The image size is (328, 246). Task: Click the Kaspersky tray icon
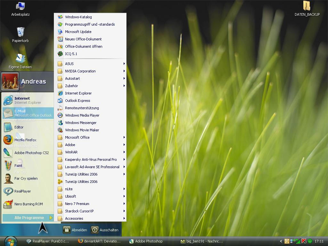click(x=304, y=241)
